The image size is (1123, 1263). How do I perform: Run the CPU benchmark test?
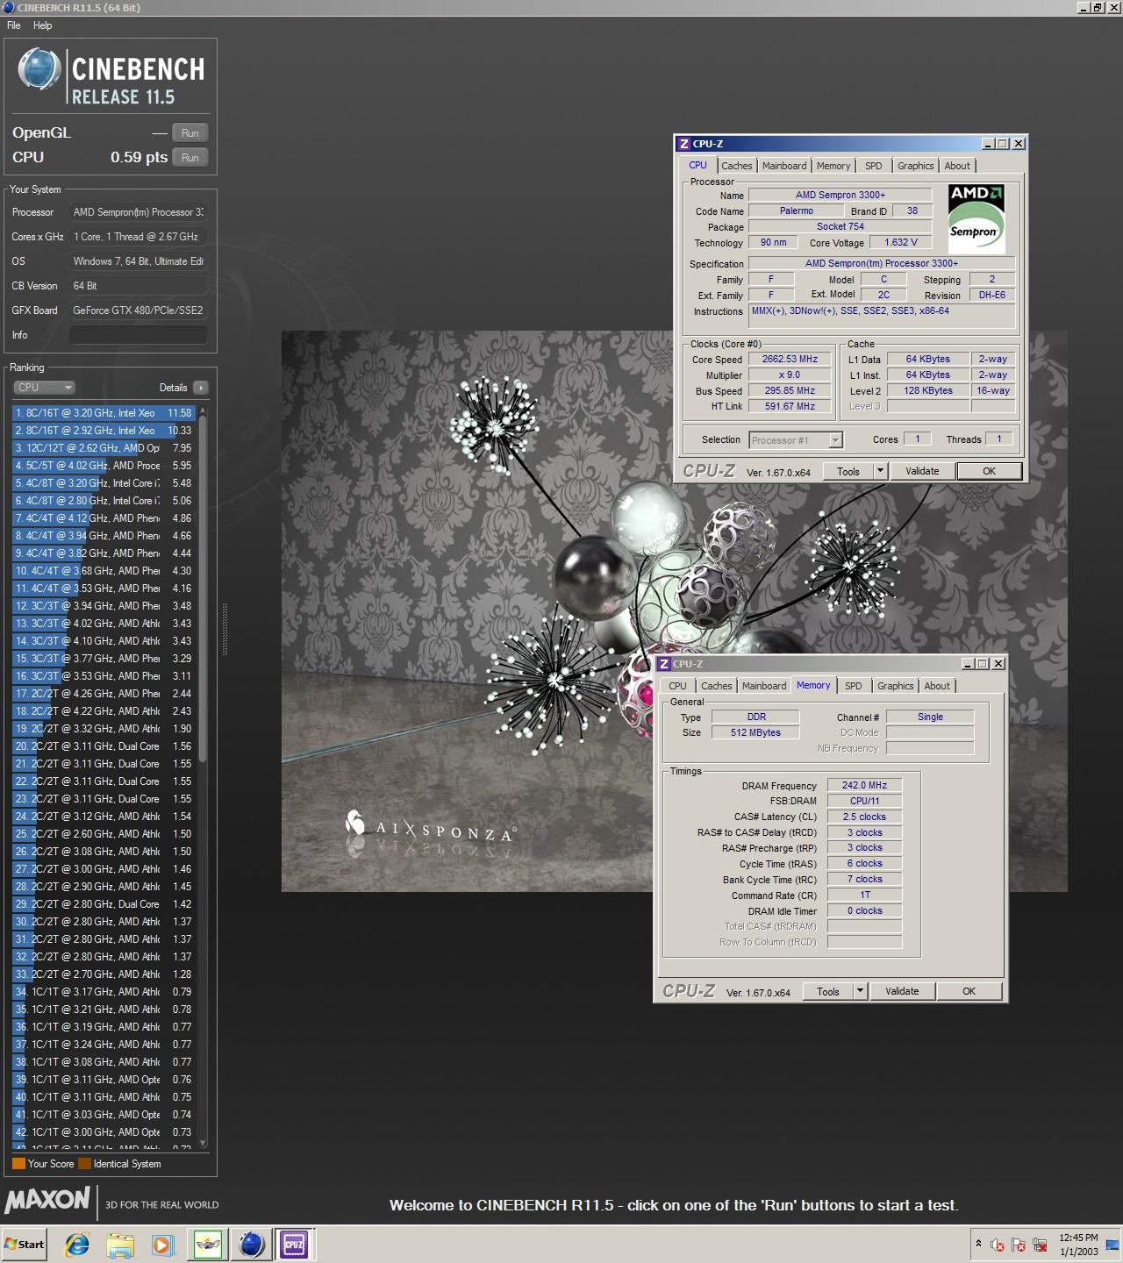pos(190,158)
